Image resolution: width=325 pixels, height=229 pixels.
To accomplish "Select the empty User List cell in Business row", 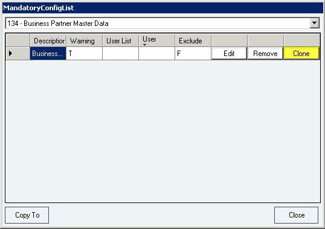I will pos(120,54).
